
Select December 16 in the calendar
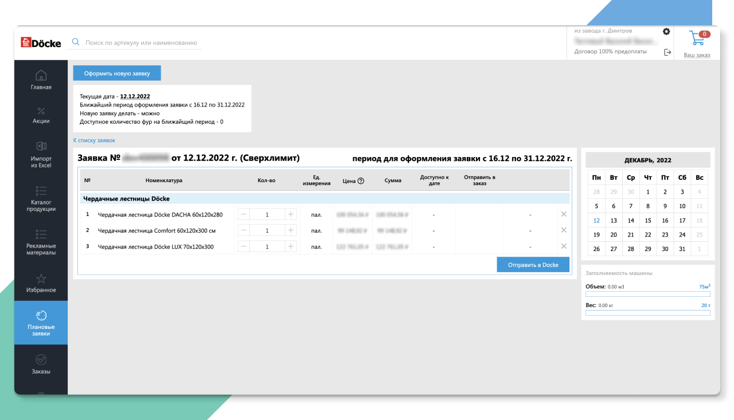pos(665,221)
